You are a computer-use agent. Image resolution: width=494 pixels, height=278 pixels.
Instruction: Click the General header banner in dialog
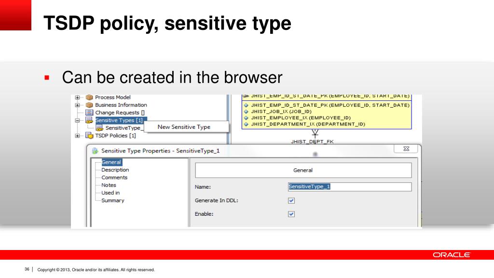click(x=303, y=170)
